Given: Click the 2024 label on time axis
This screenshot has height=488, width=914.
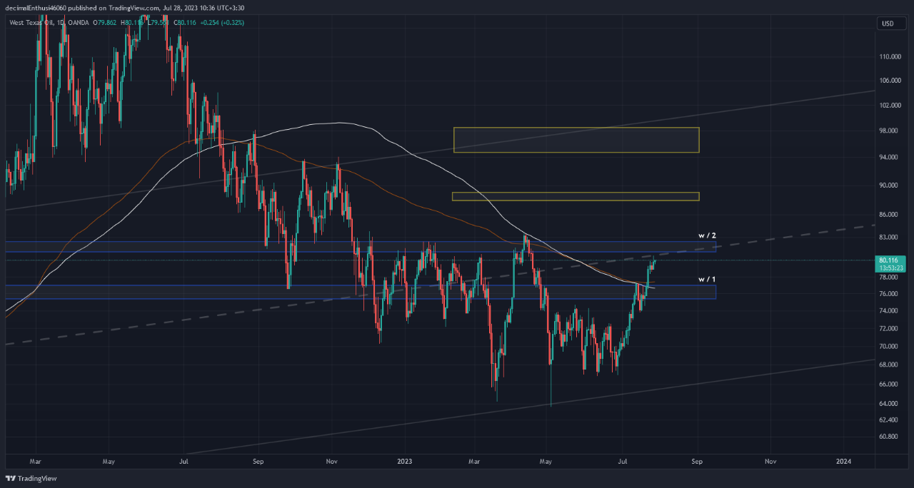Looking at the screenshot, I should point(843,462).
